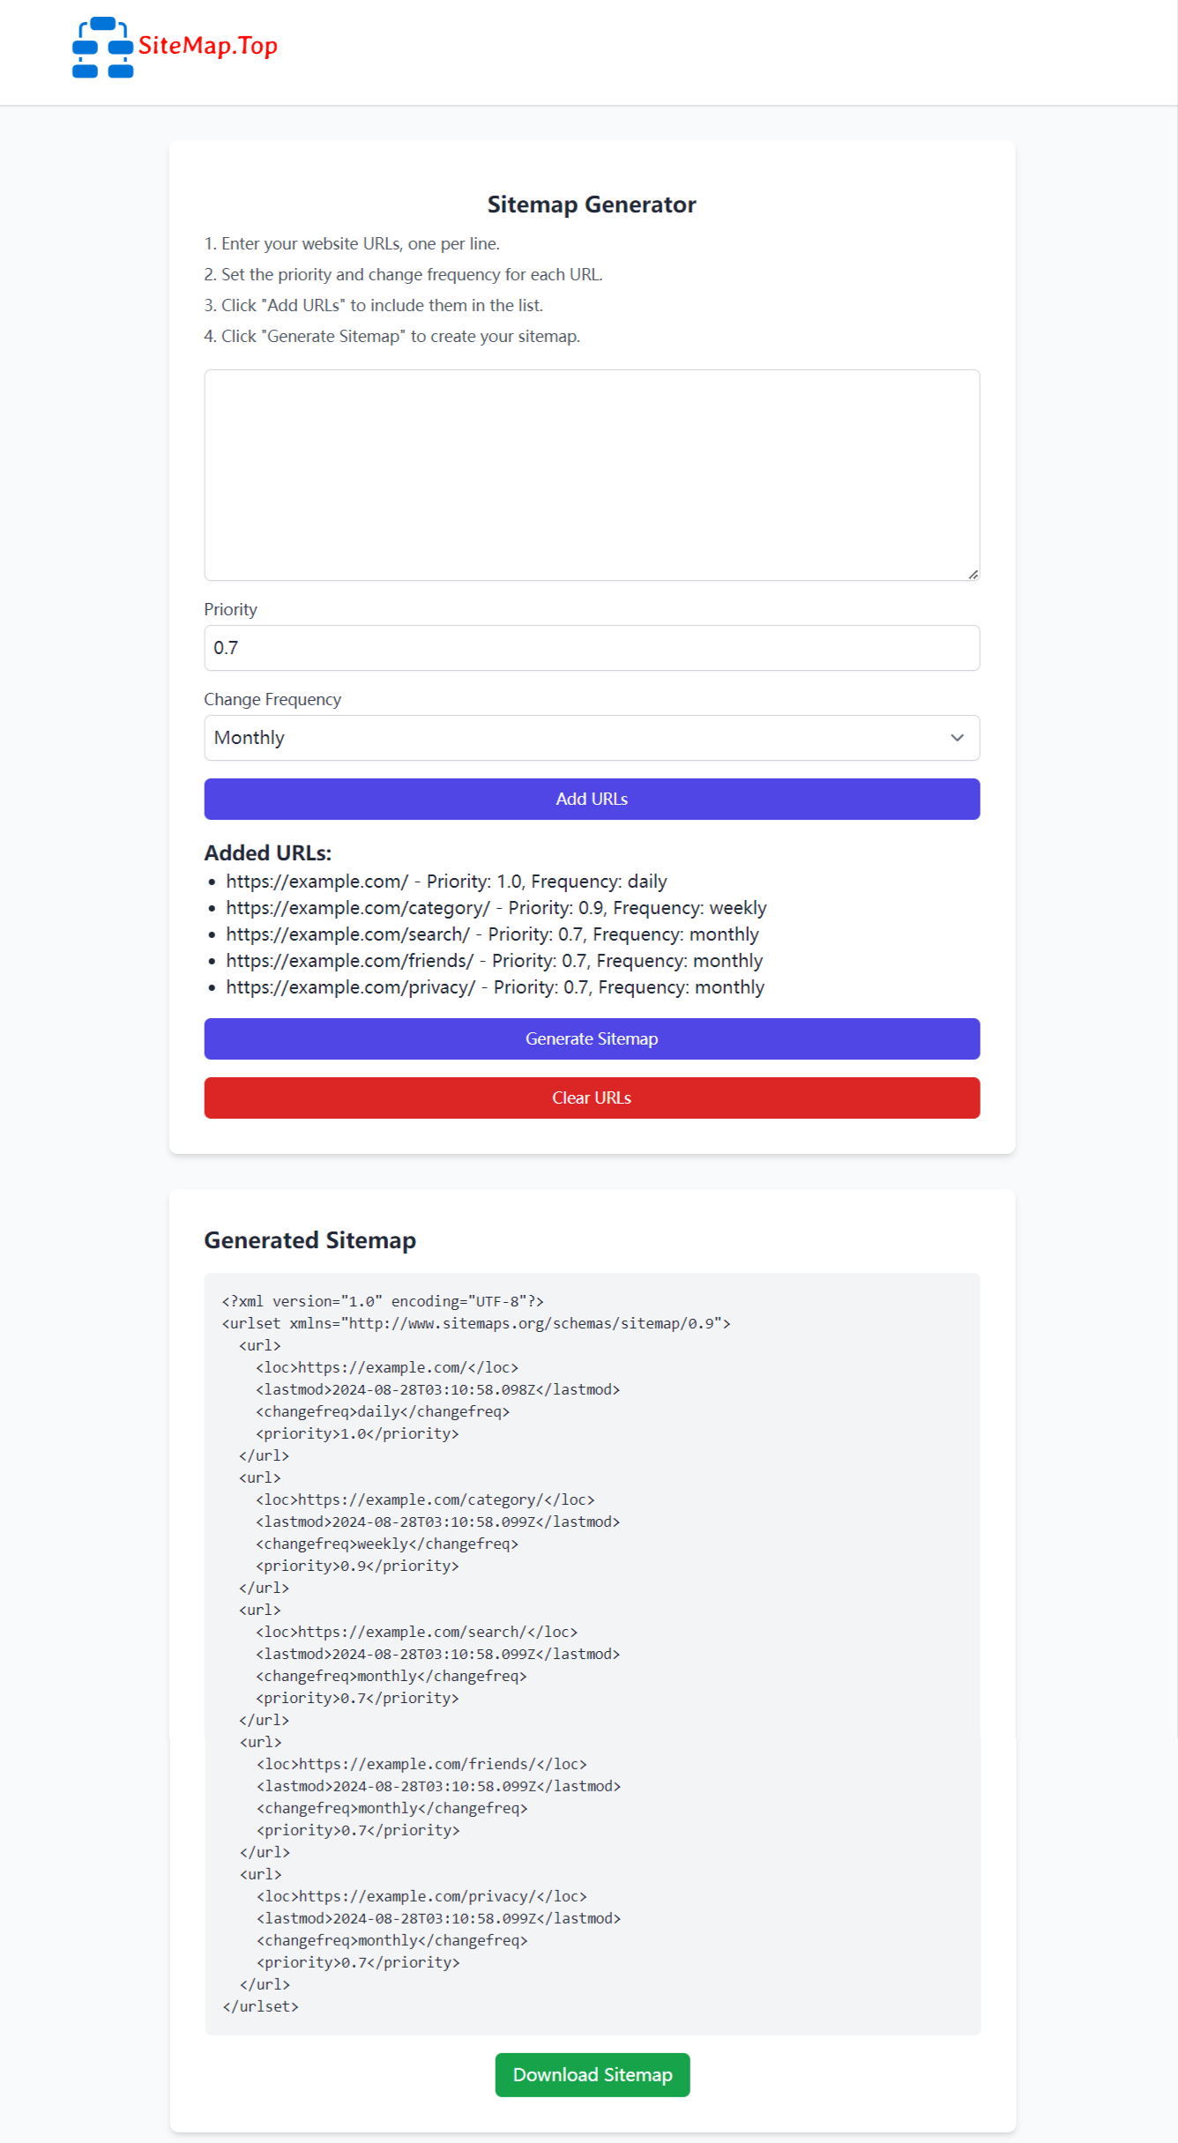Click the dropdown chevron next to Monthly
The height and width of the screenshot is (2143, 1178).
pyautogui.click(x=958, y=738)
